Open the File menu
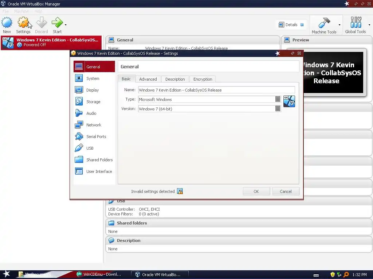 [6, 11]
